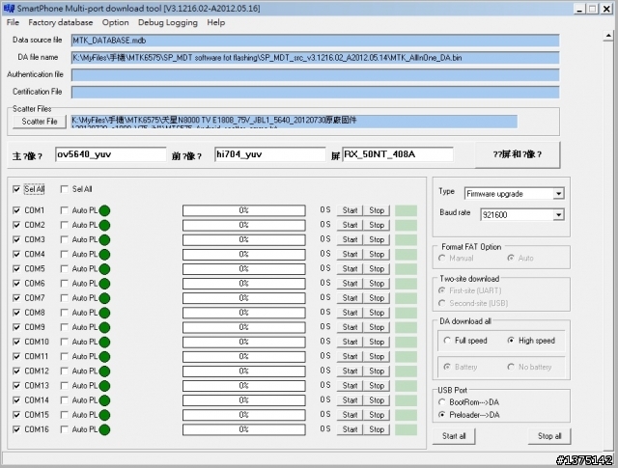Click the Start all button
This screenshot has height=468, width=618.
tap(454, 436)
